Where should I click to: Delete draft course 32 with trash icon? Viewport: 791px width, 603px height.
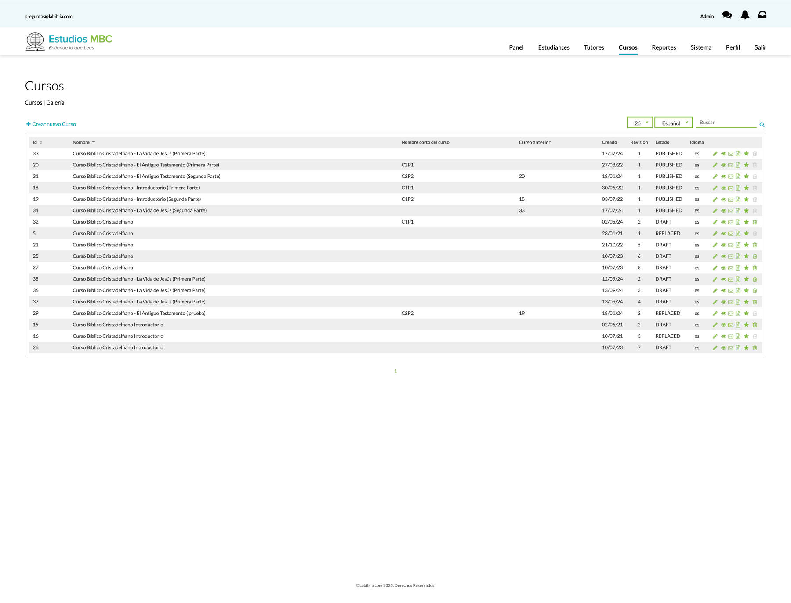point(755,222)
